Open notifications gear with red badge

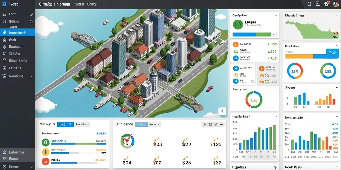coord(327,4)
